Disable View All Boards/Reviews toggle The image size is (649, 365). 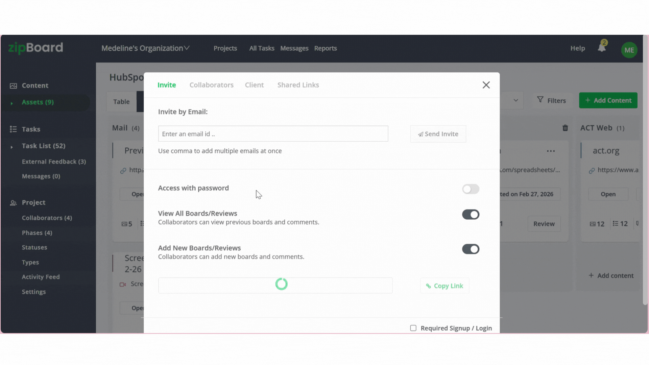click(471, 215)
